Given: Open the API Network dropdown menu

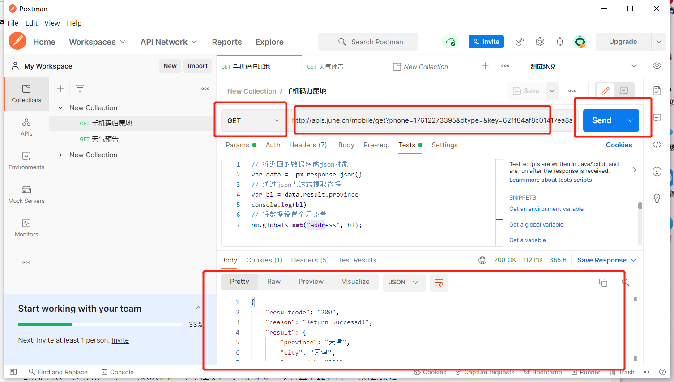Looking at the screenshot, I should pos(169,42).
